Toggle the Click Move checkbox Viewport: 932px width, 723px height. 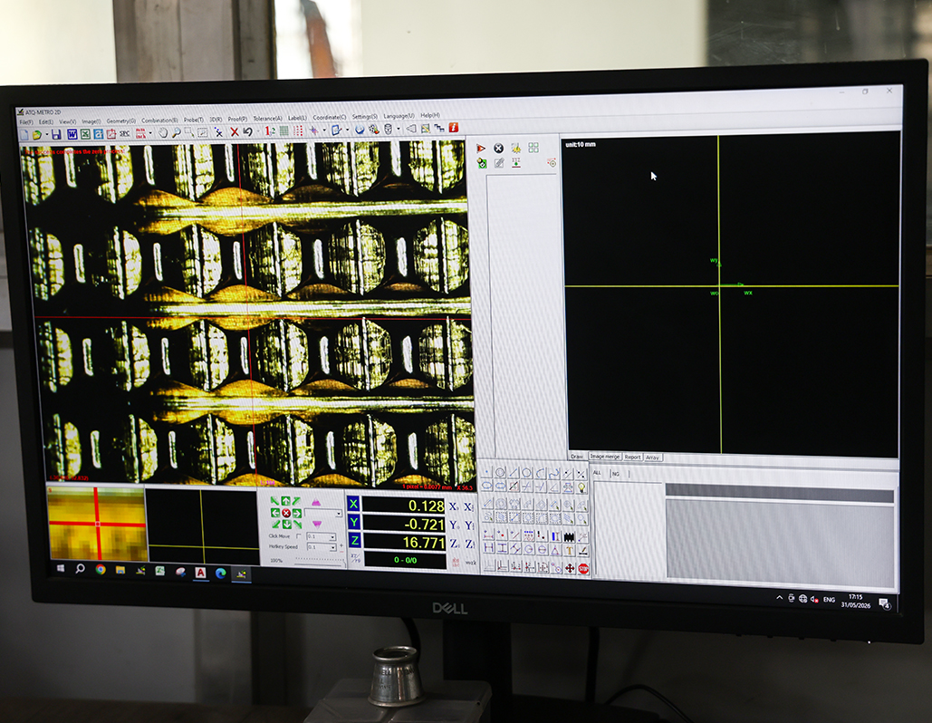pos(298,535)
